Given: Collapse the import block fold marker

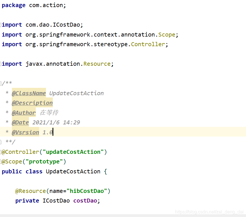Looking at the screenshot, I should [x=1, y=25].
